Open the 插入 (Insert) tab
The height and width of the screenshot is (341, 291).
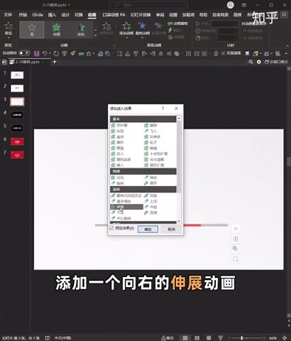pyautogui.click(x=52, y=15)
